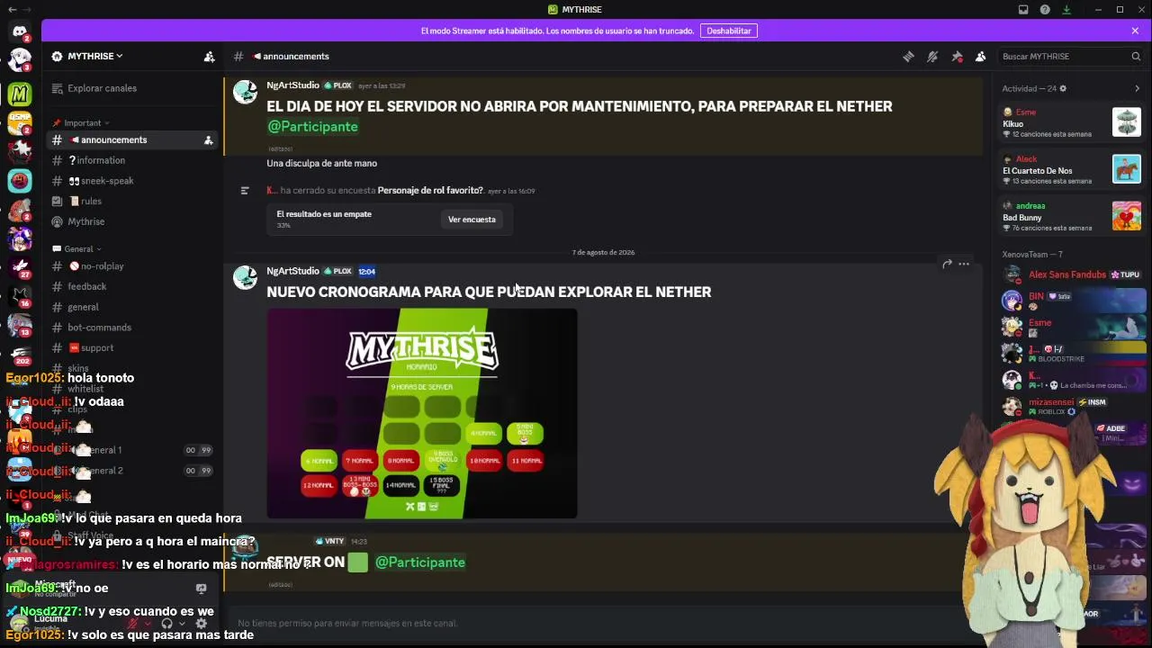Show pinned messages

(x=957, y=57)
